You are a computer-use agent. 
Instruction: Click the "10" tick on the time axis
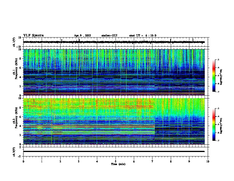click(x=208, y=161)
